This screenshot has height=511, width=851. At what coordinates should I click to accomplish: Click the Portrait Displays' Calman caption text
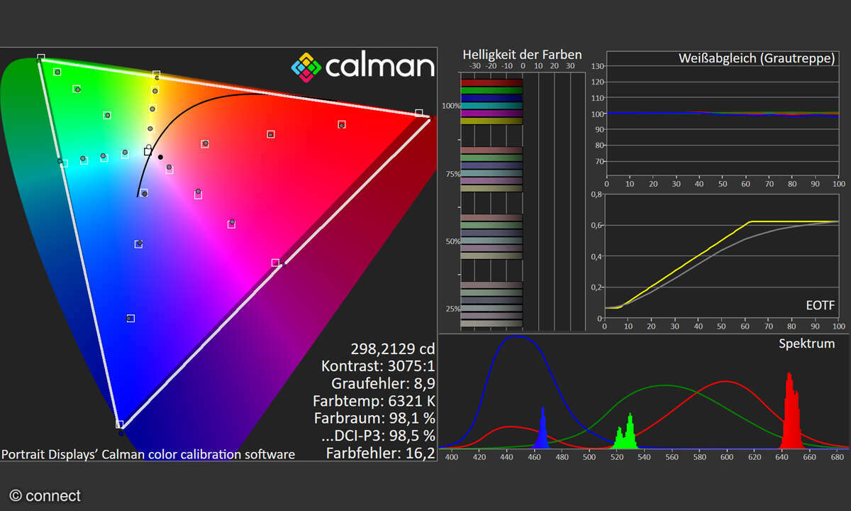point(148,454)
